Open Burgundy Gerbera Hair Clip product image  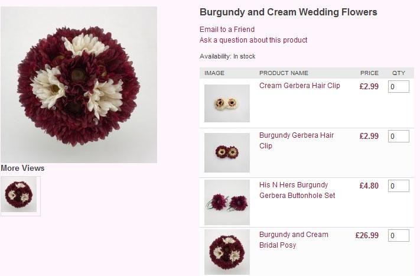tap(227, 152)
